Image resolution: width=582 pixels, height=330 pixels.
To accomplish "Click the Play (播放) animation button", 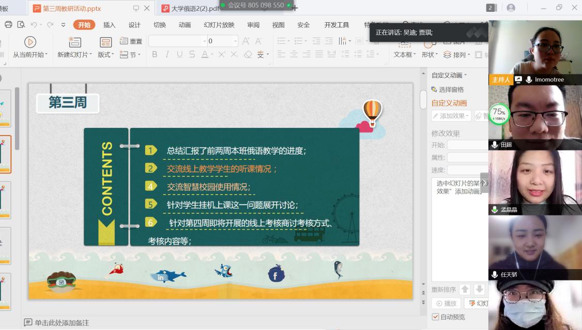I will (x=446, y=304).
